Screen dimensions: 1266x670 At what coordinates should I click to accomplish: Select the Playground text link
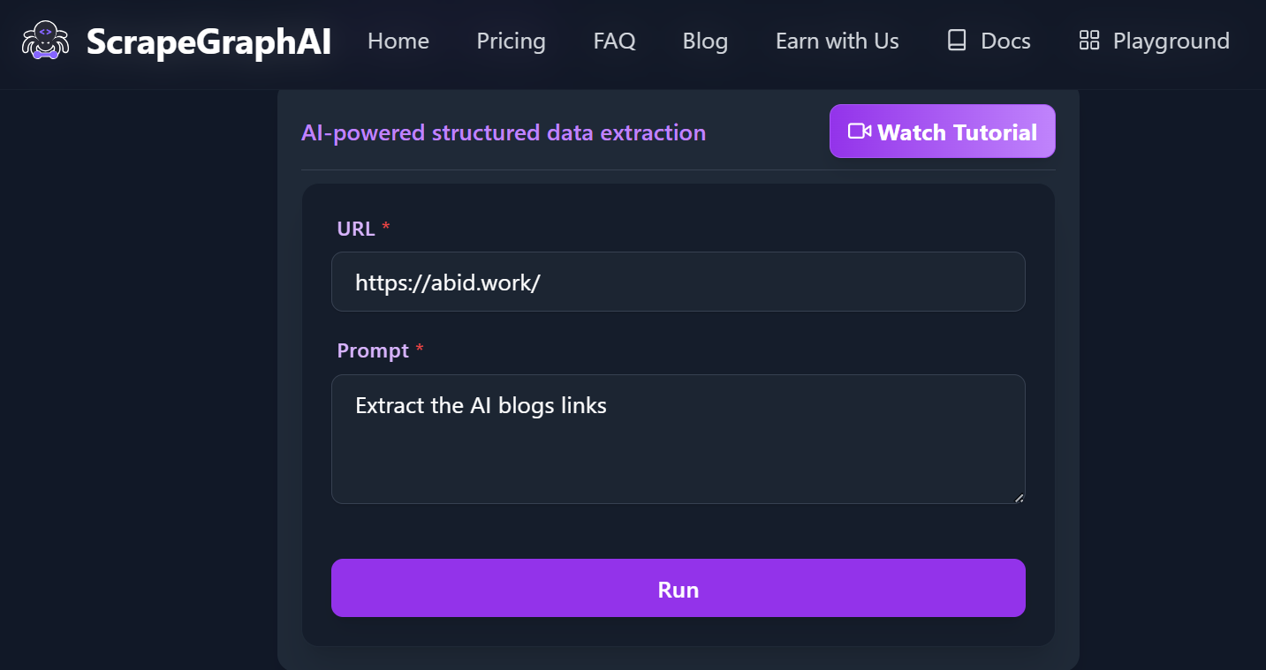1171,41
